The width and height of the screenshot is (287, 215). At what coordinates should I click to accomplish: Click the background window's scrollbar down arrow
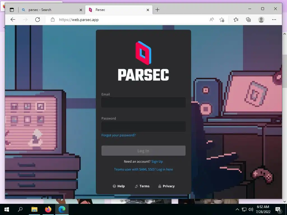click(x=284, y=202)
